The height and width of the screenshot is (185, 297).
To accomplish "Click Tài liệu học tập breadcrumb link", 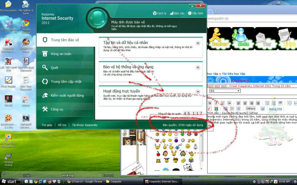I will tap(234, 74).
